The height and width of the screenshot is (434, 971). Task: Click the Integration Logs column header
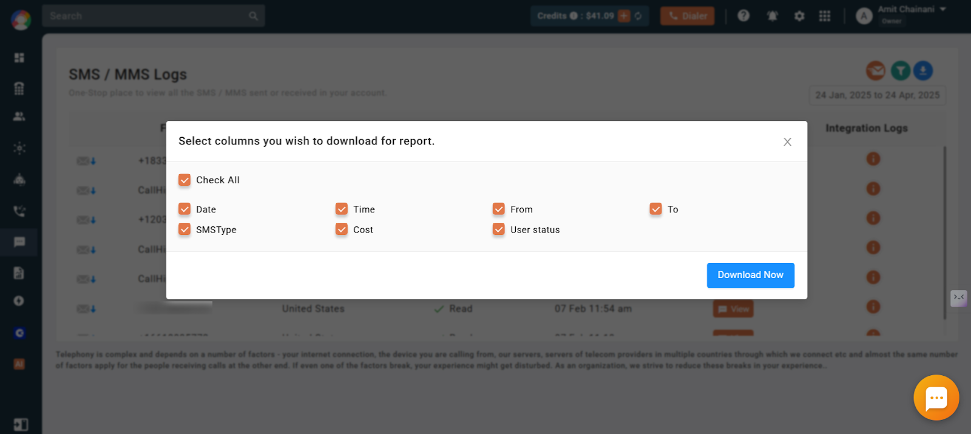867,128
